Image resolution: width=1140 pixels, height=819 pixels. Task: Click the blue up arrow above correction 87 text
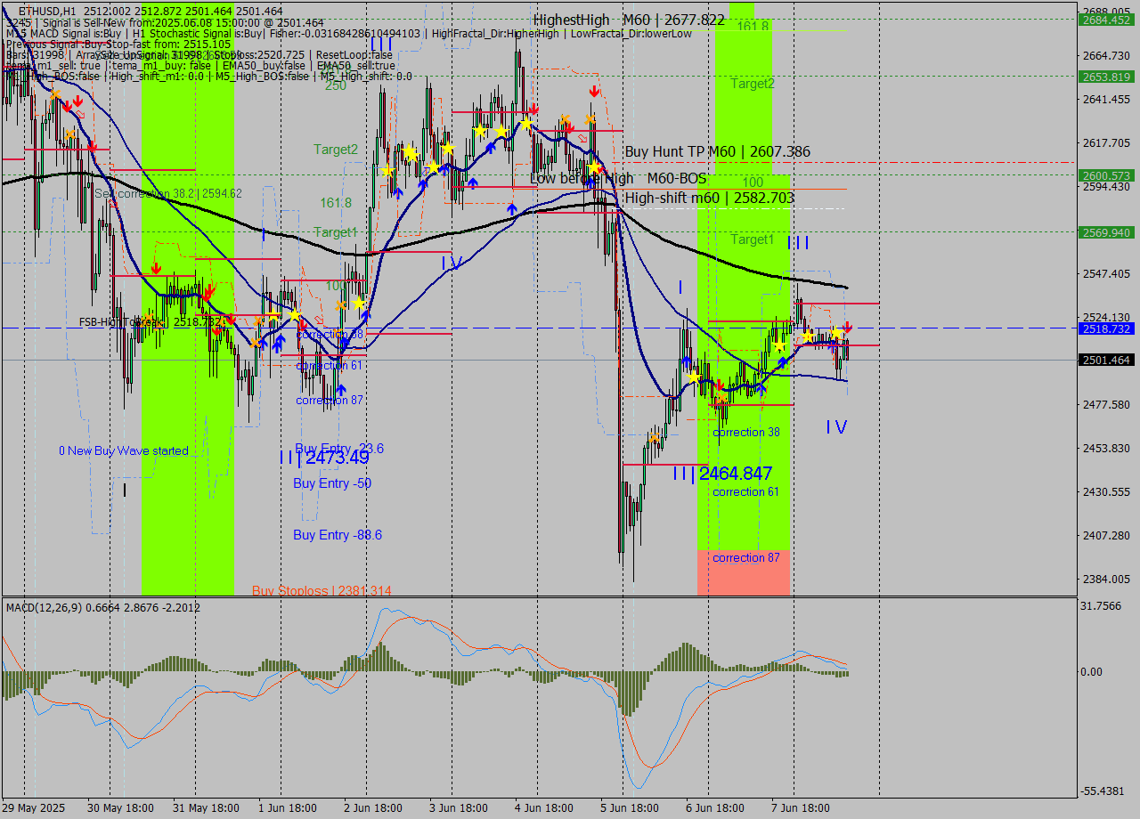coord(340,388)
